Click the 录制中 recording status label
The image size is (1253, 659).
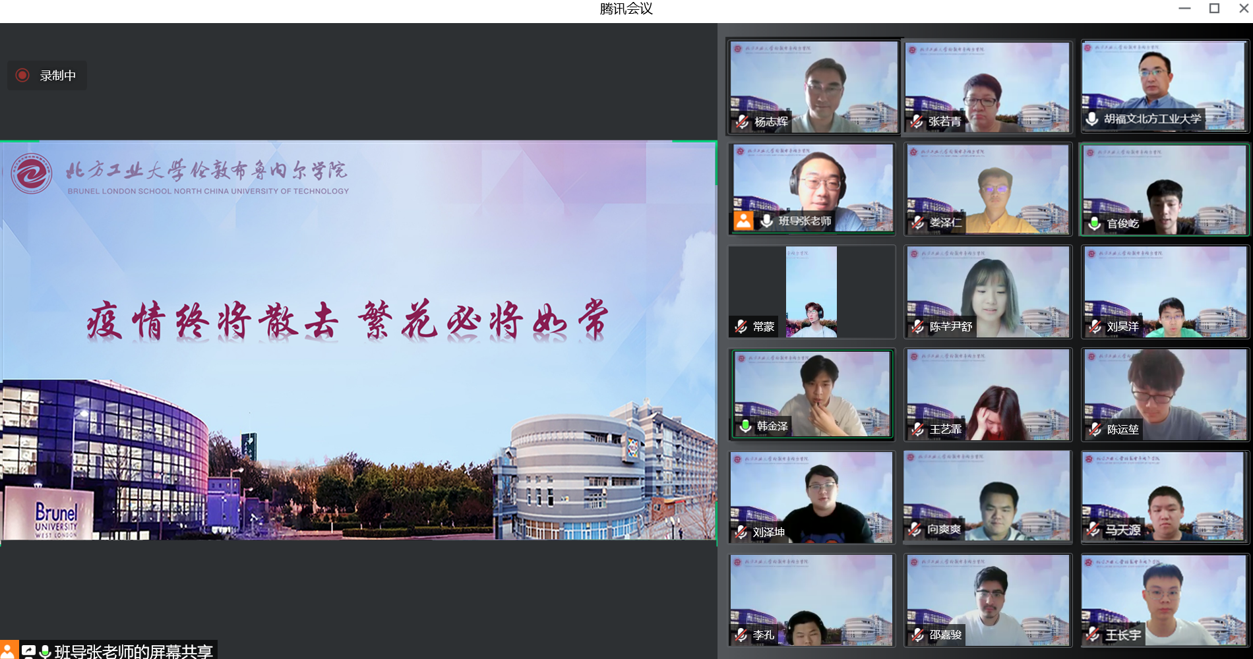tap(57, 76)
